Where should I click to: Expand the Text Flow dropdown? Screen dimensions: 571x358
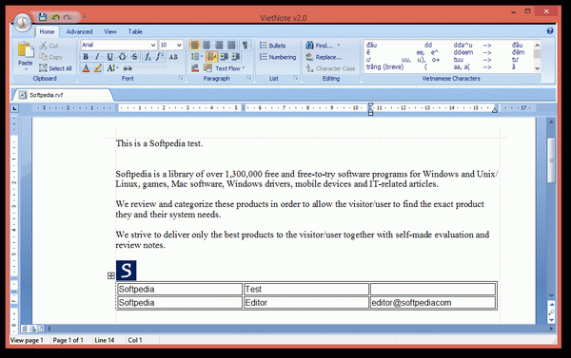(229, 68)
